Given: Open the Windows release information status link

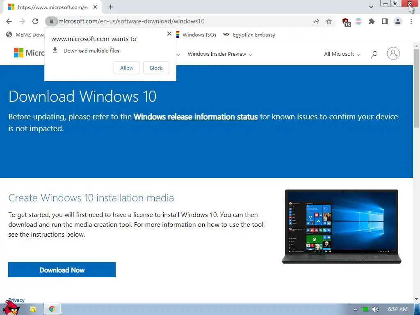Looking at the screenshot, I should click(196, 117).
